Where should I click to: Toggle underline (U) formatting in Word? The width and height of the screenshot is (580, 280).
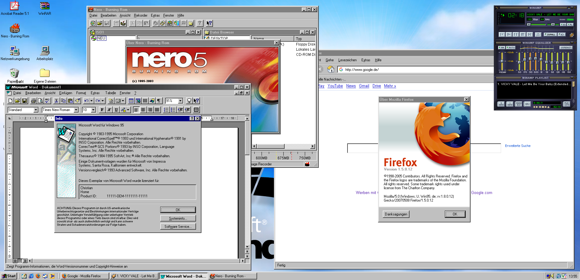tap(116, 110)
